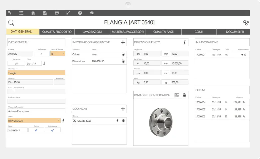Toggle the Produzione checkbox

[53, 130]
